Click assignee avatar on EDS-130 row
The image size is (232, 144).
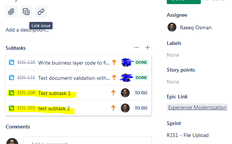coord(126,62)
